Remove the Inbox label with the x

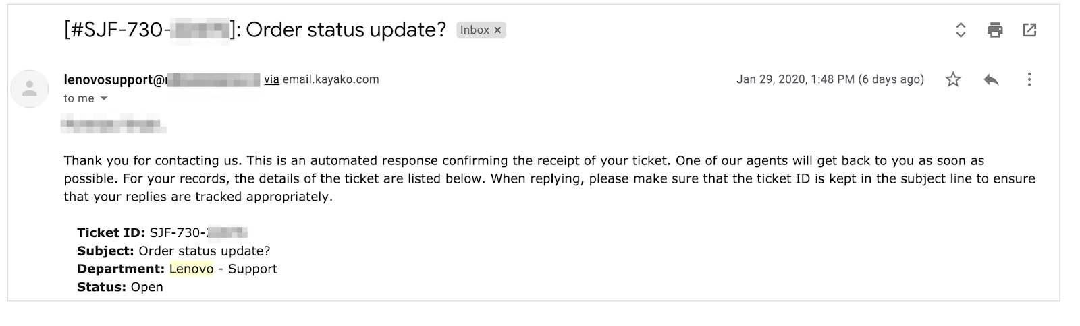pos(497,30)
